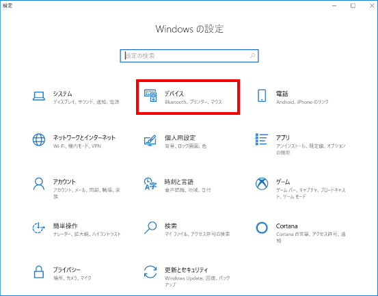Click the description under the Cortana title

(311, 237)
